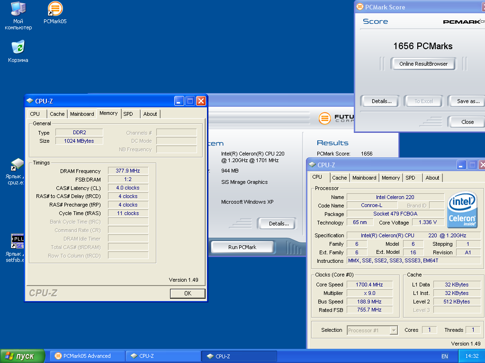Click the Save as button in the PCMark Score window
The width and height of the screenshot is (485, 363).
tap(467, 101)
